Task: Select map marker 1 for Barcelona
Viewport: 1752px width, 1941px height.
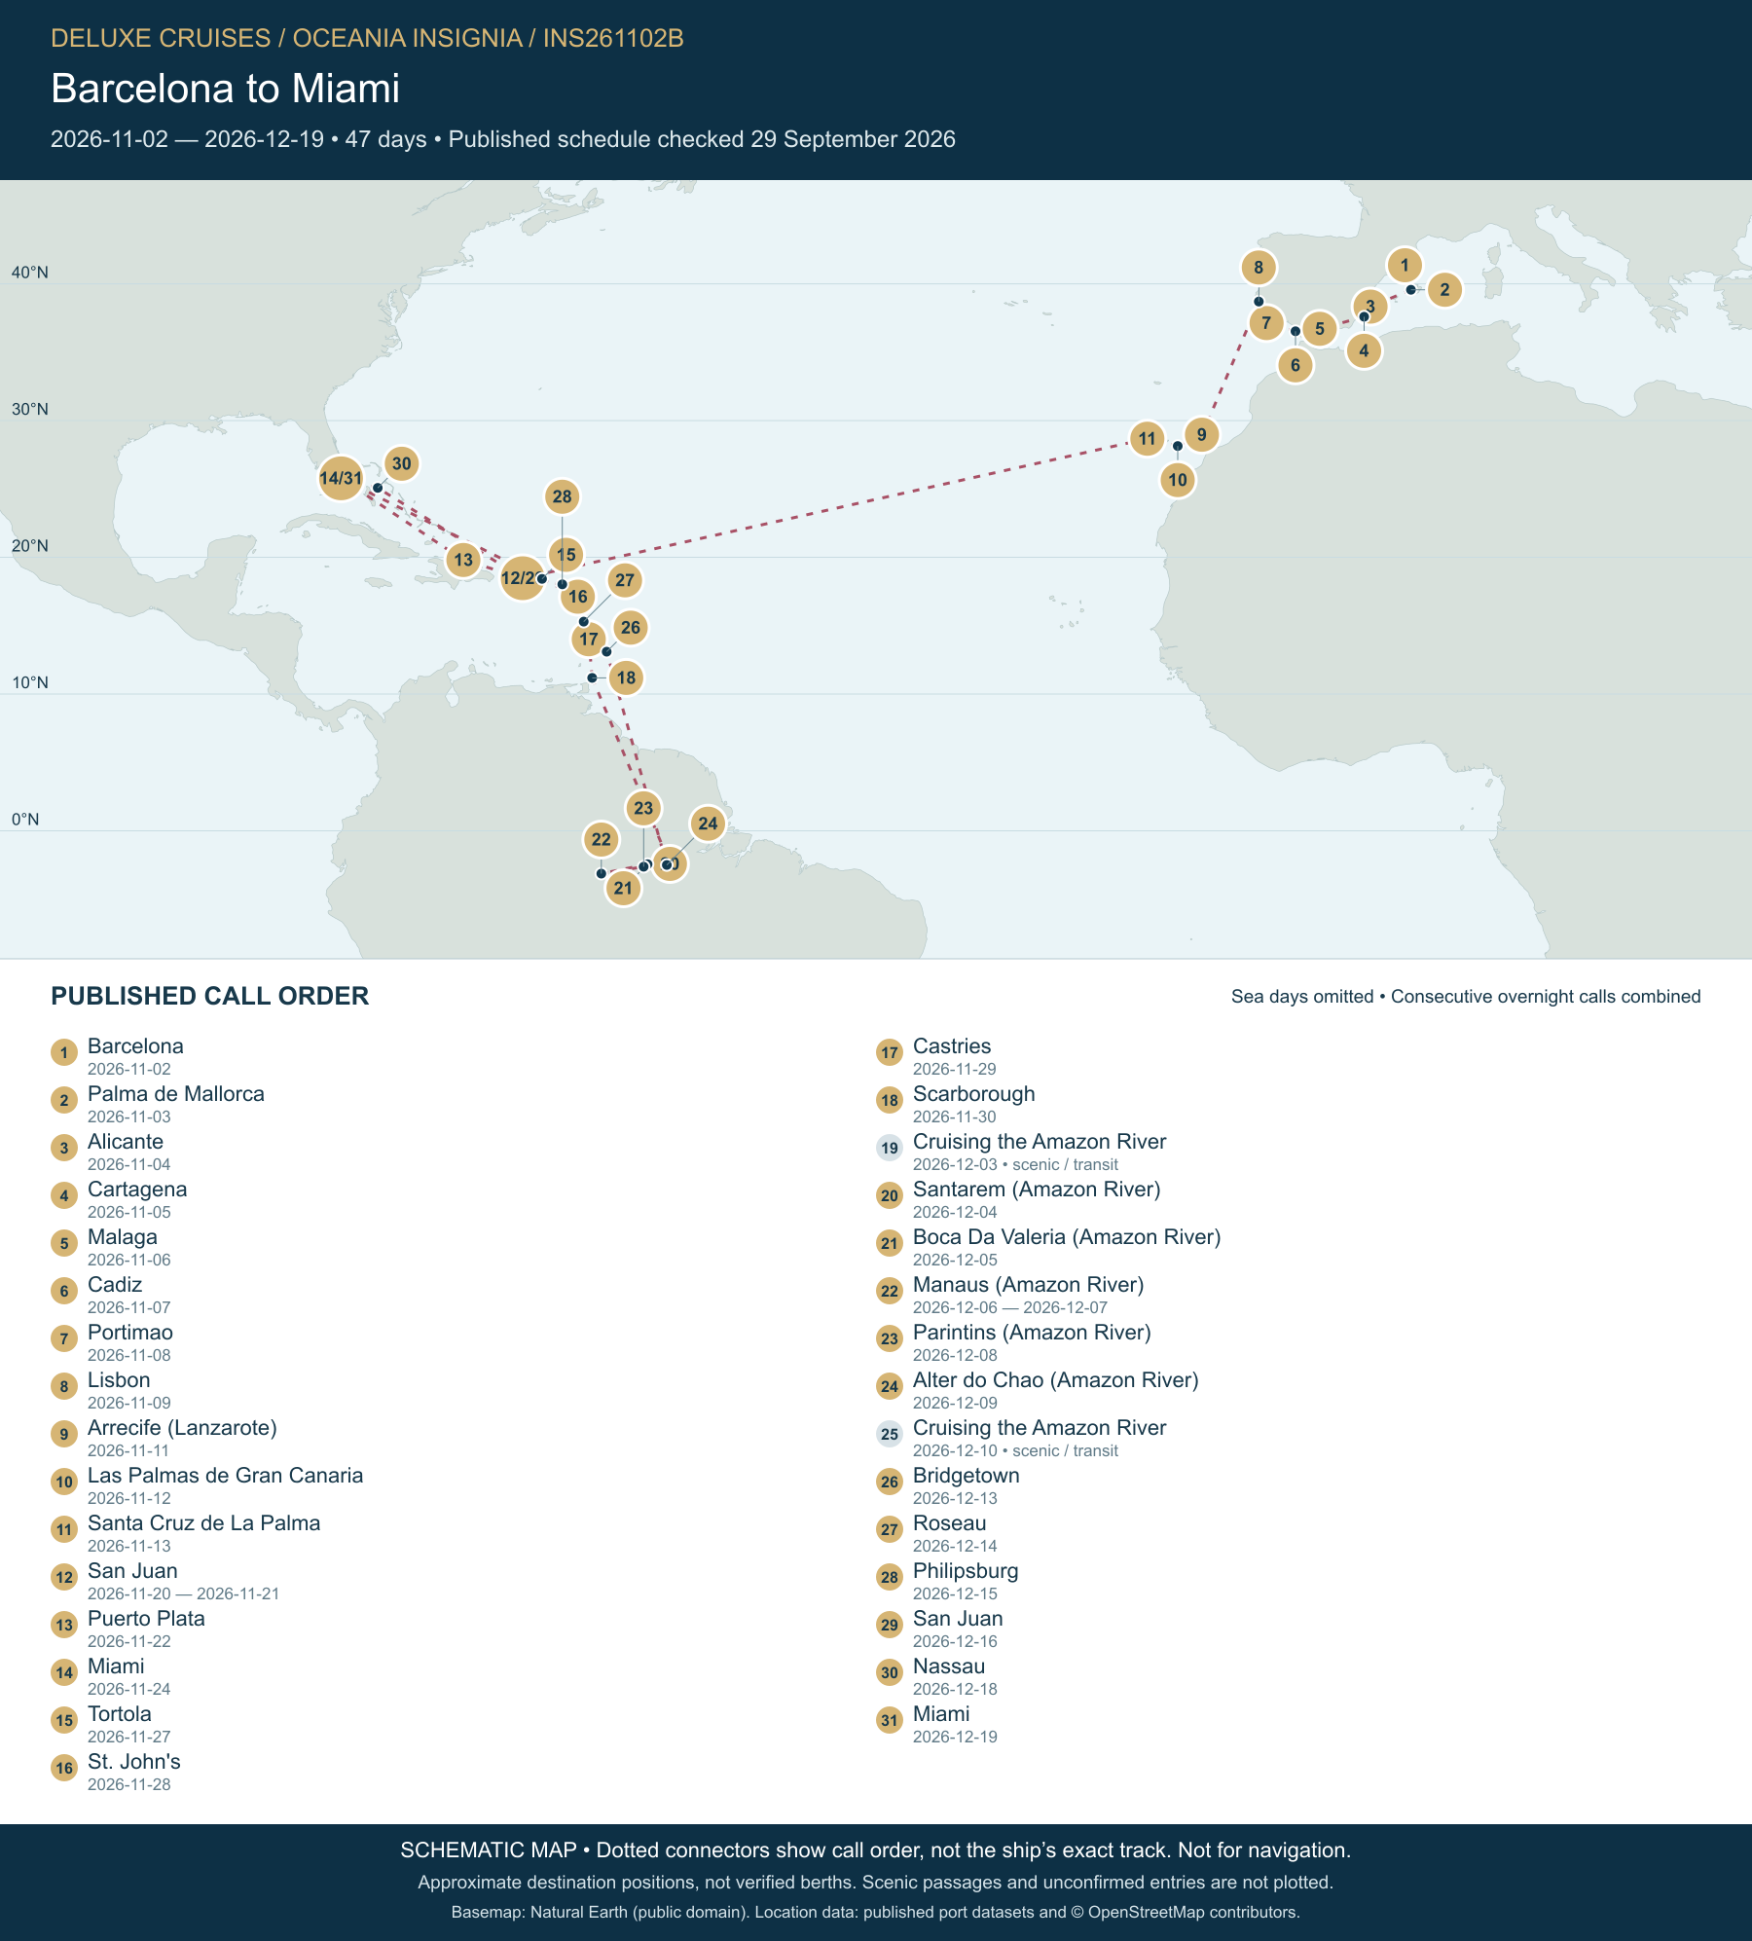Action: click(x=1404, y=265)
